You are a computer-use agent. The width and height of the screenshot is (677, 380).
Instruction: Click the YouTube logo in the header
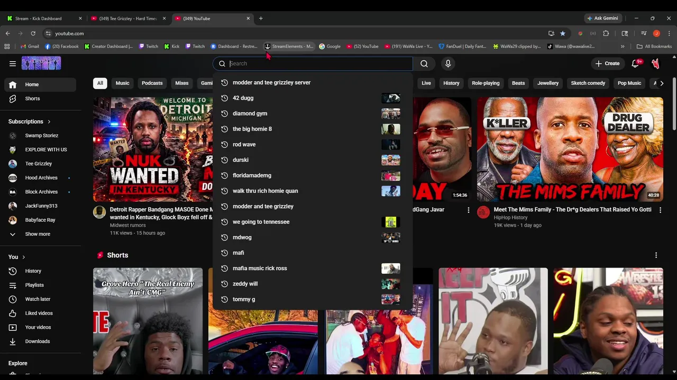point(41,64)
